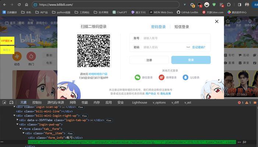Open the extensions puzzle-piece menu

(229, 5)
